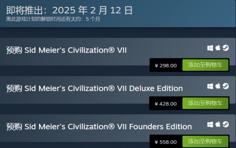The height and width of the screenshot is (148, 236).
Task: Click Windows icon on Founders Edition row
Action: [x=210, y=125]
